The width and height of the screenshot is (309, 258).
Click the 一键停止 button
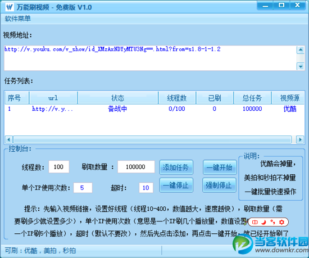[x=176, y=185]
